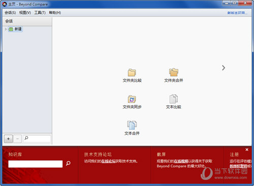
Task: Launch the 文件夹合并 folder merge icon
Action: click(x=174, y=72)
